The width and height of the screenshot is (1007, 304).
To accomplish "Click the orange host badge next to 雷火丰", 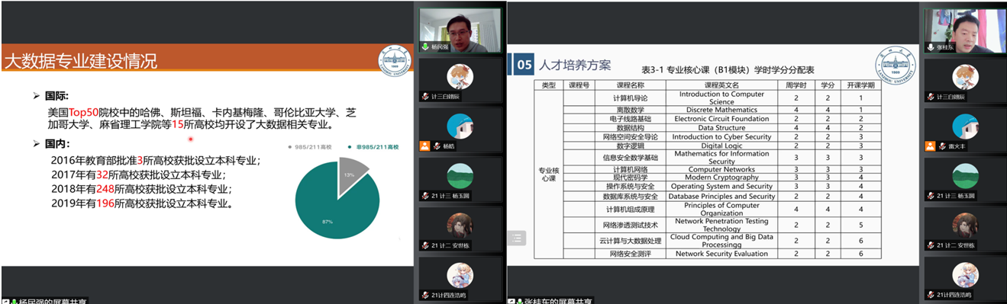I will [x=930, y=146].
